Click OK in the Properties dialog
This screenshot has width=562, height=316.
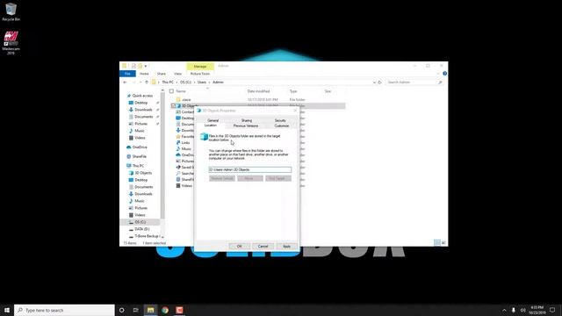pos(240,246)
